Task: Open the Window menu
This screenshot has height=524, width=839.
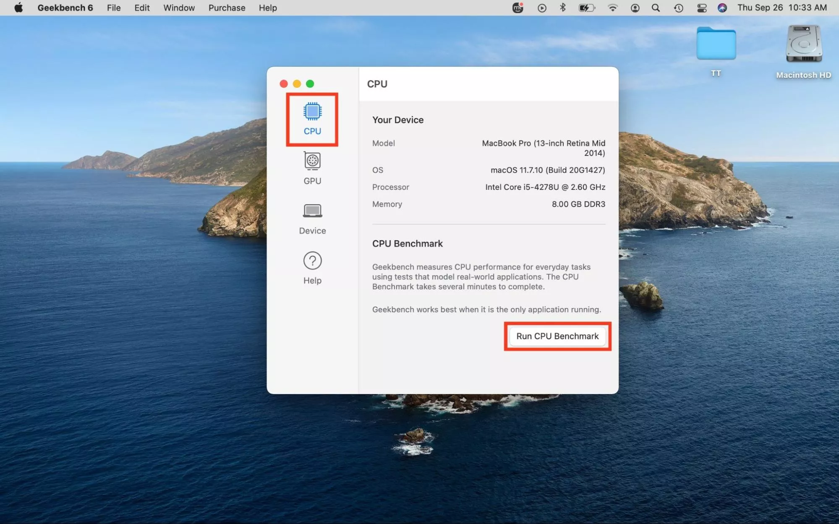Action: (x=179, y=8)
